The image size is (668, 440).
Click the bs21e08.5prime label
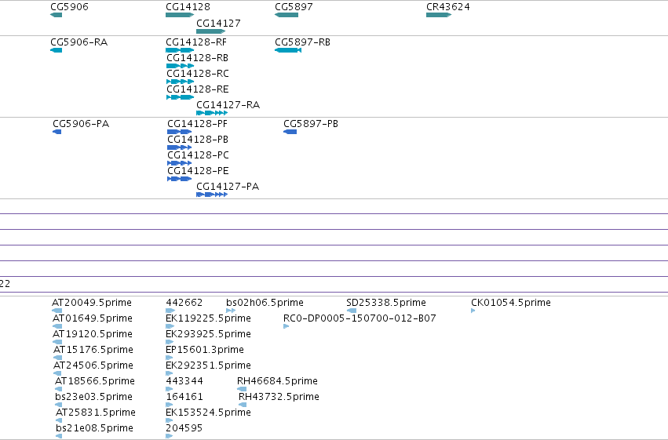[x=94, y=428]
